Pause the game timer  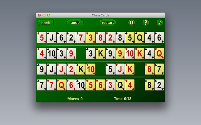point(131,22)
